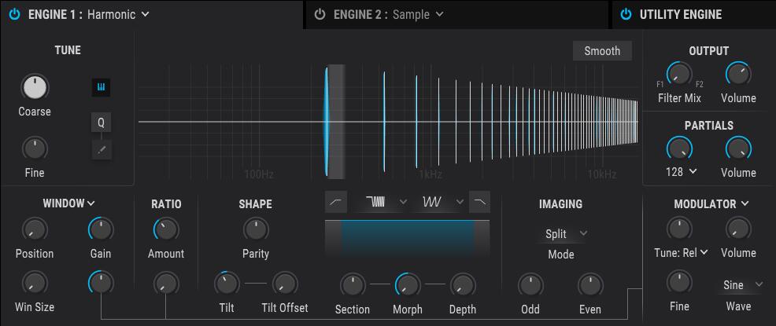Open Engine 2 Sample type menu
This screenshot has width=776, height=326.
click(x=418, y=14)
